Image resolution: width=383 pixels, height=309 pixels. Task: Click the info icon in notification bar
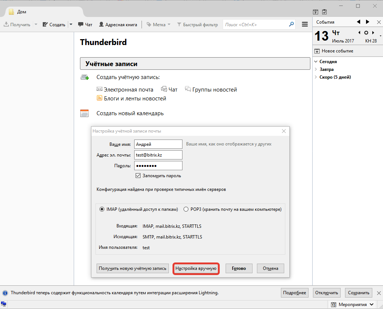5,293
